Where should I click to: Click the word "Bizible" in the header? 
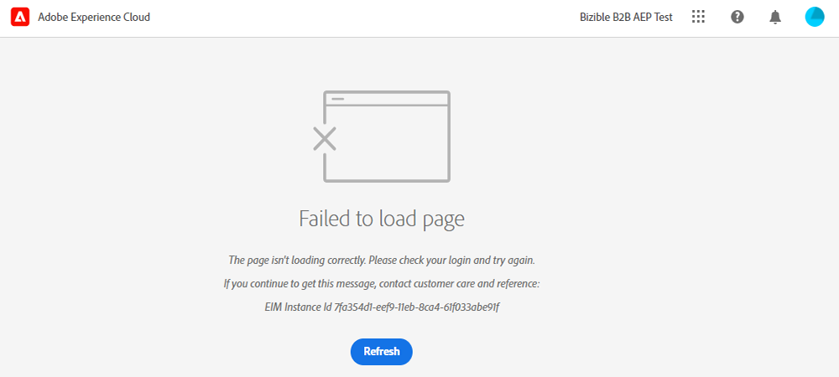click(598, 17)
